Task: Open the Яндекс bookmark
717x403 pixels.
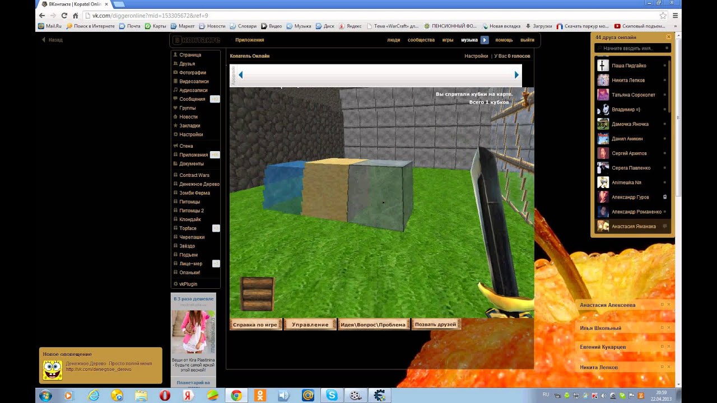Action: point(350,26)
